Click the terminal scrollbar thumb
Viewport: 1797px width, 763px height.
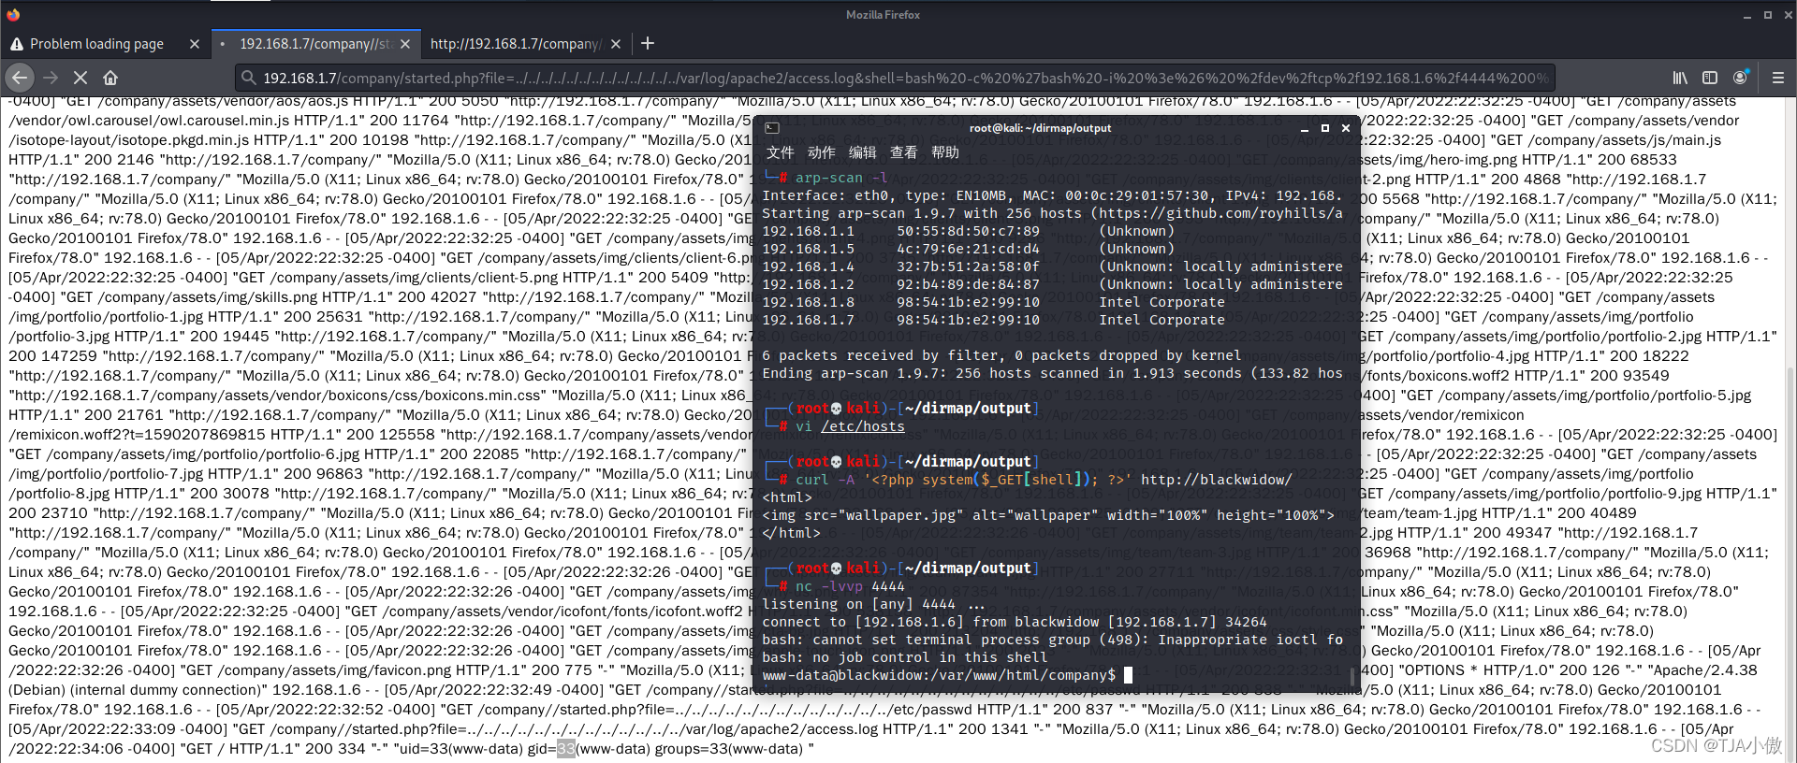click(1352, 675)
